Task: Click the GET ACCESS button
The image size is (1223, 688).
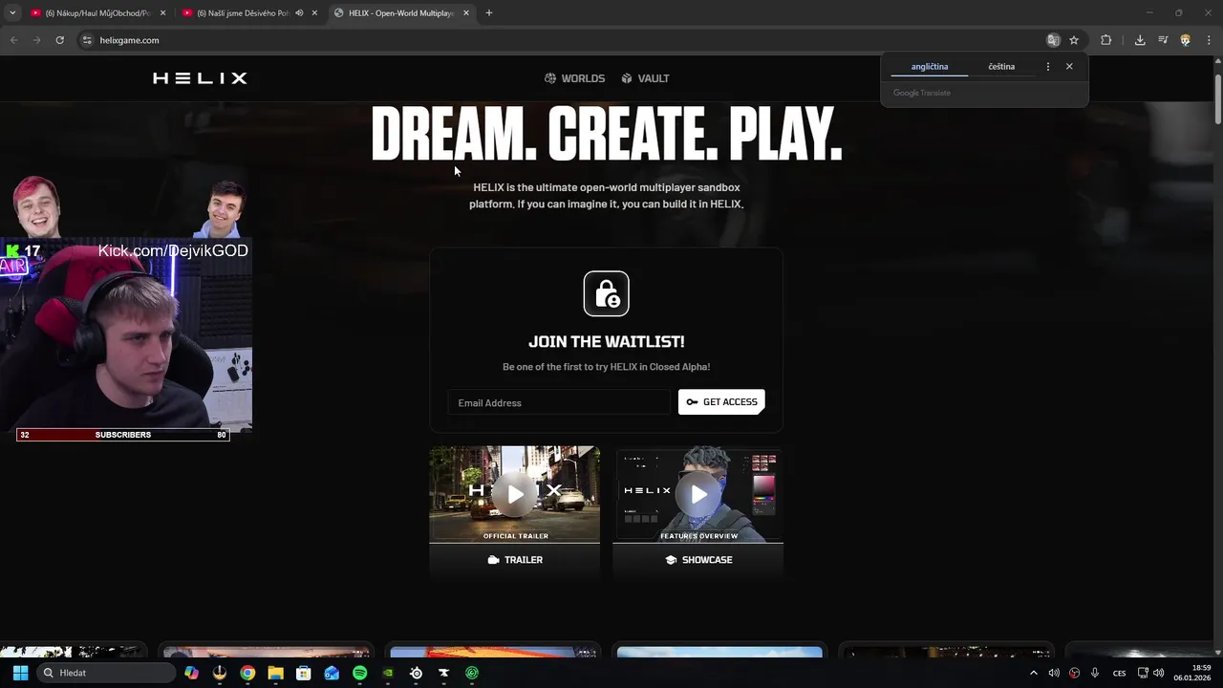Action: 721,402
